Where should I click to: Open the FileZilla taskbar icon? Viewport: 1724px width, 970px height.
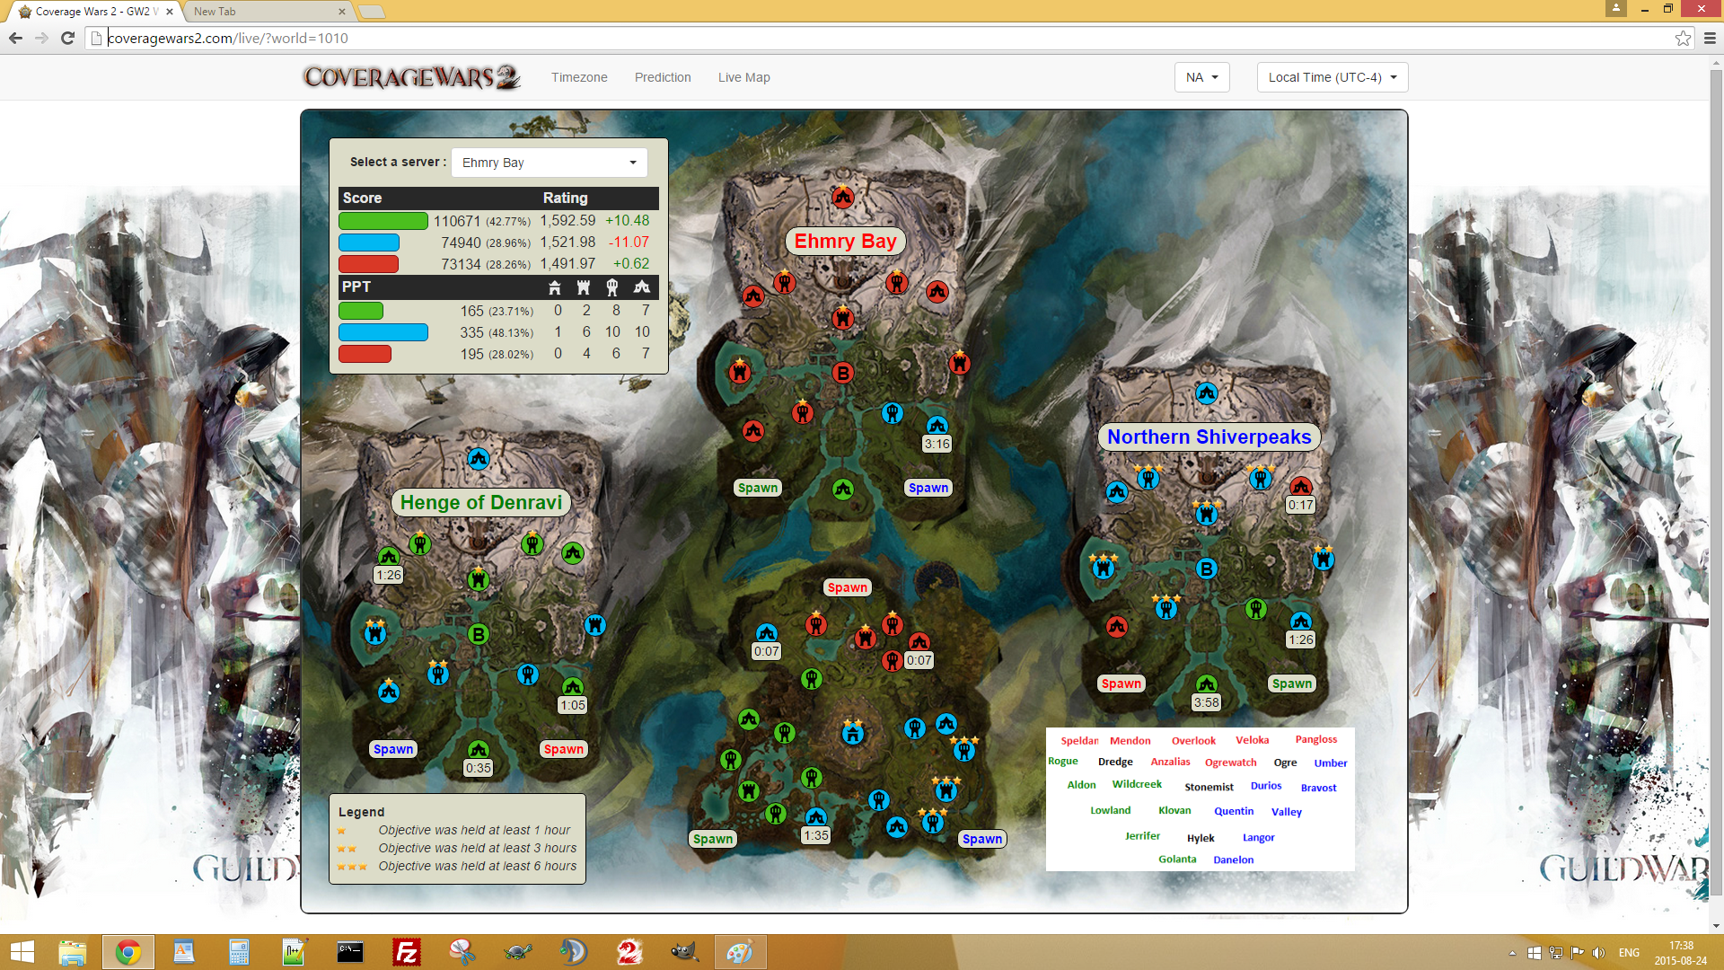point(406,952)
